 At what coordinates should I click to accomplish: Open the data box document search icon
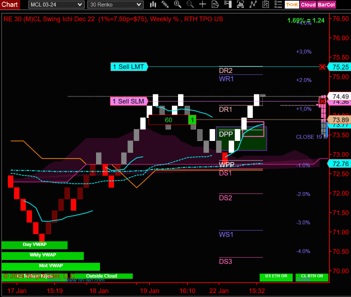pyautogui.click(x=215, y=4)
